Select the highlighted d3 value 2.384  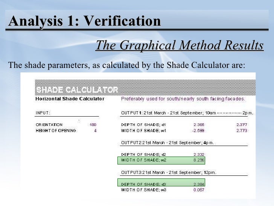tap(199, 184)
